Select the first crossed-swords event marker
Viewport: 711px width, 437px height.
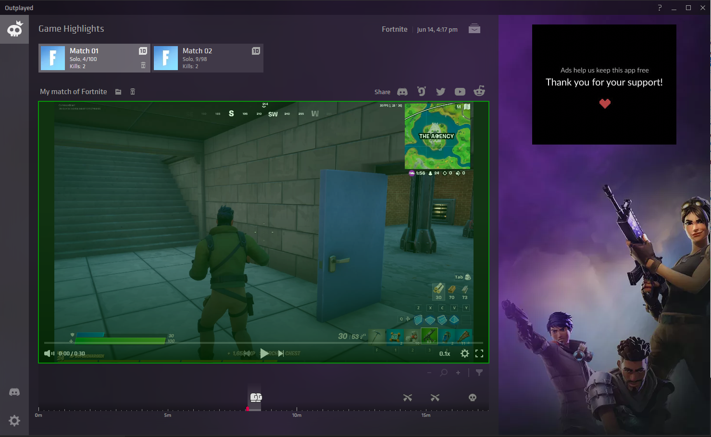(408, 398)
